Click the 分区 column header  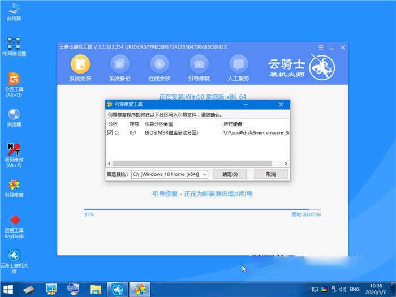coord(113,124)
